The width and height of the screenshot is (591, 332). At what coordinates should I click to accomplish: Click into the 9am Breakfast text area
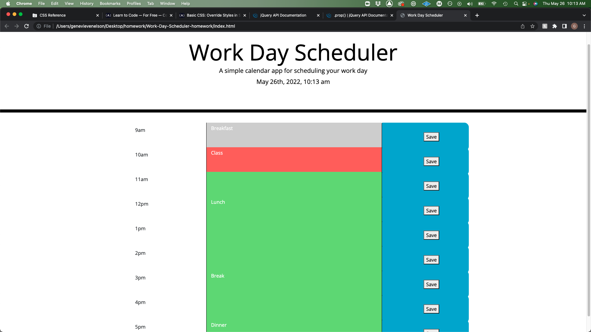294,135
